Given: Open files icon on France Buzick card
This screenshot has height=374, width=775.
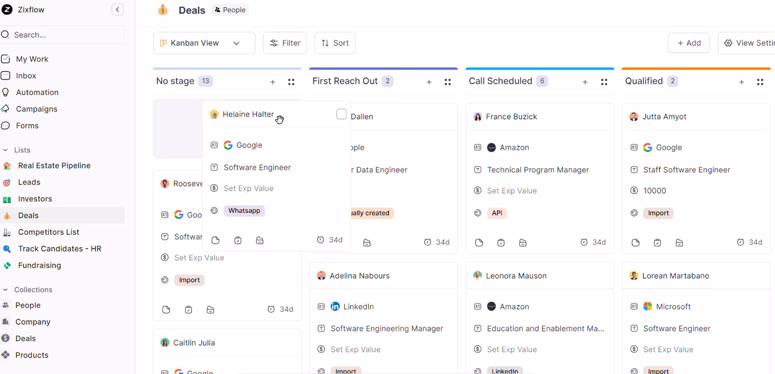Looking at the screenshot, I should point(523,243).
